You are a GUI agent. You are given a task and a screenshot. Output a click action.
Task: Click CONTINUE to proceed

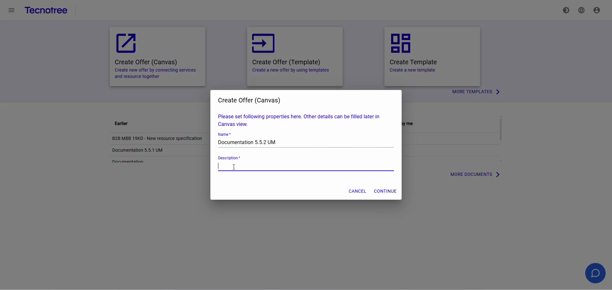pyautogui.click(x=385, y=191)
